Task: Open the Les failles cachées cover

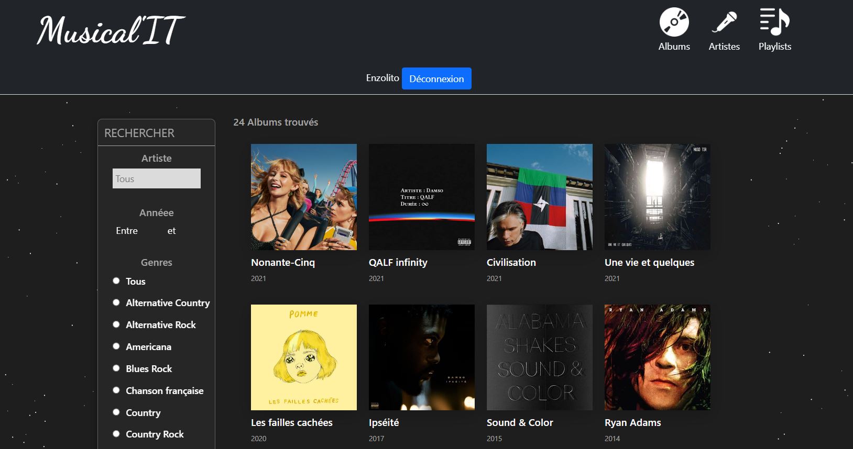Action: tap(304, 357)
